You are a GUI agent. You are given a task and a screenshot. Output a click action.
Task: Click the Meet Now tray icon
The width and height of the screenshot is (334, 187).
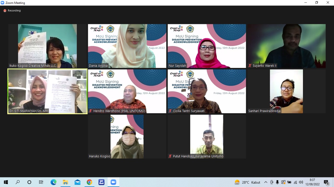[x=272, y=182]
